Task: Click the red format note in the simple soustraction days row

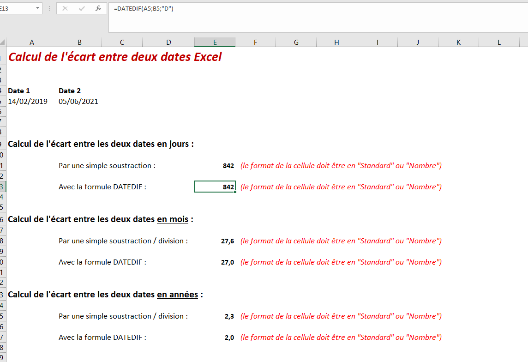Action: point(341,166)
